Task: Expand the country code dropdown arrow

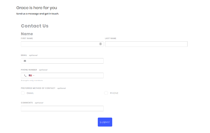Action: (x=34, y=75)
